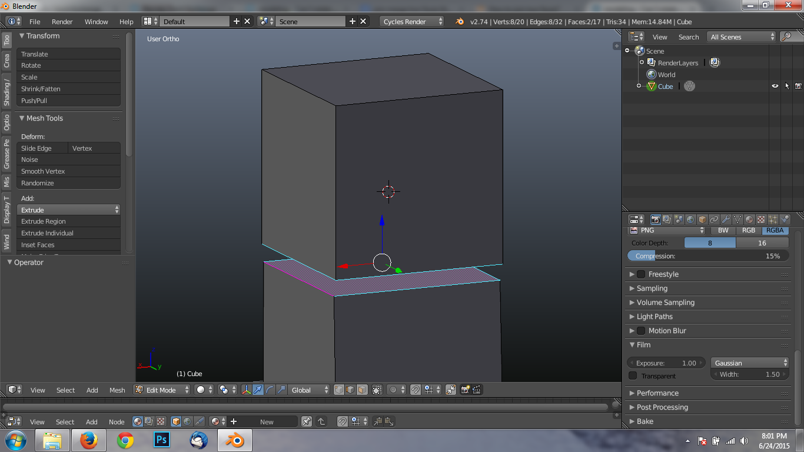Open the Gaussian filter type dropdown
The image size is (804, 452).
click(750, 363)
